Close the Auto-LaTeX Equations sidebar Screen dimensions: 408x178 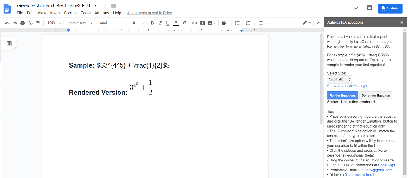[402, 23]
